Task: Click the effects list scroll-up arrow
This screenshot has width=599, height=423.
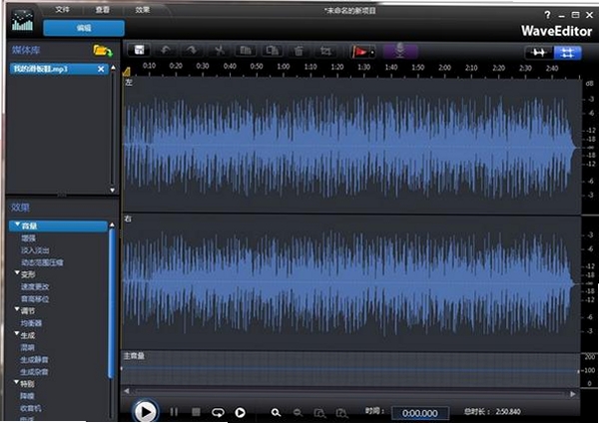Action: click(x=112, y=225)
